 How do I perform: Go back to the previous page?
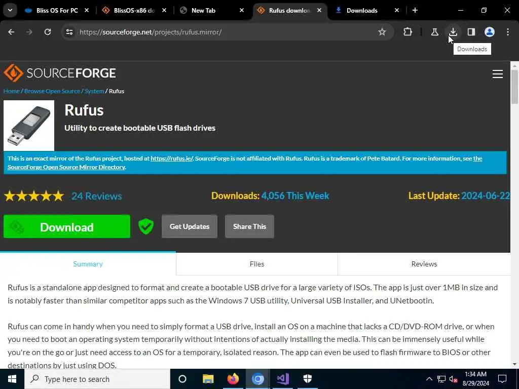(11, 32)
